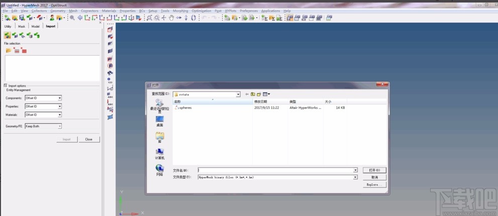Switch to the Model tab
The image size is (498, 216).
click(x=35, y=26)
